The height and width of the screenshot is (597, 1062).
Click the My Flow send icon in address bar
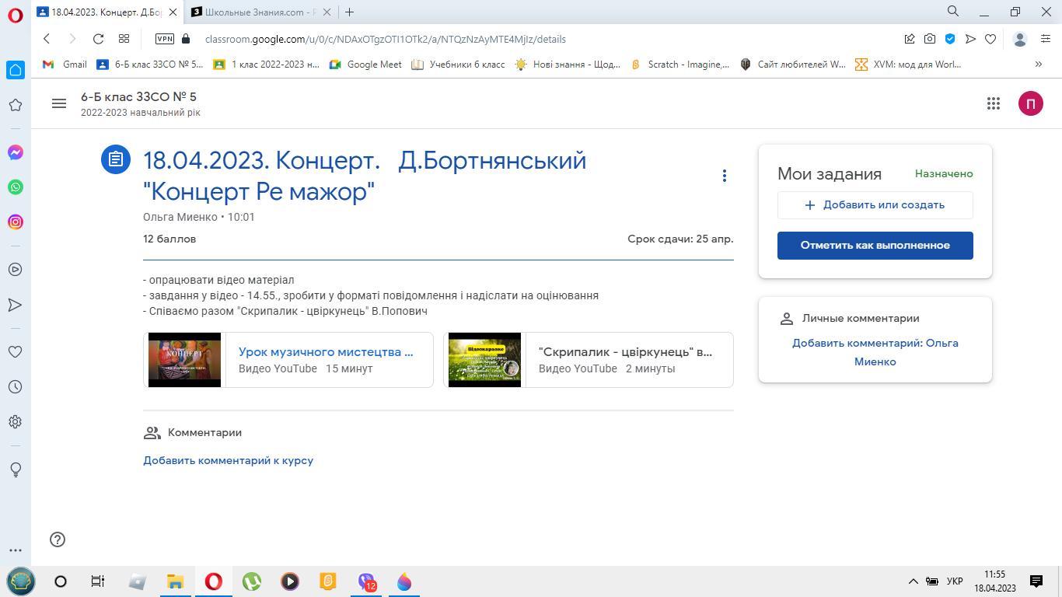pos(970,39)
